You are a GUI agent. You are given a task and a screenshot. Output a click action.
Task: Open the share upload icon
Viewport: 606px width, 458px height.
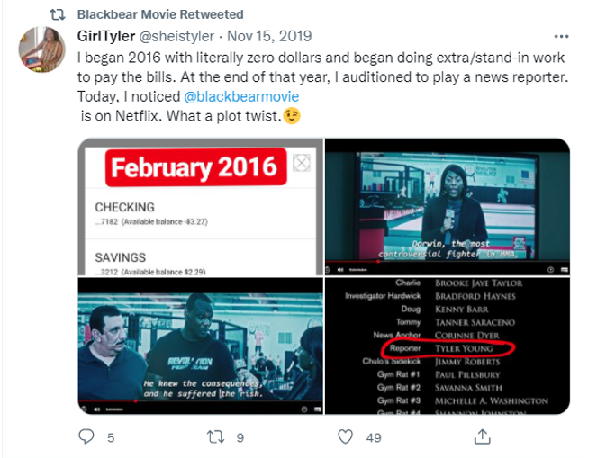click(483, 436)
